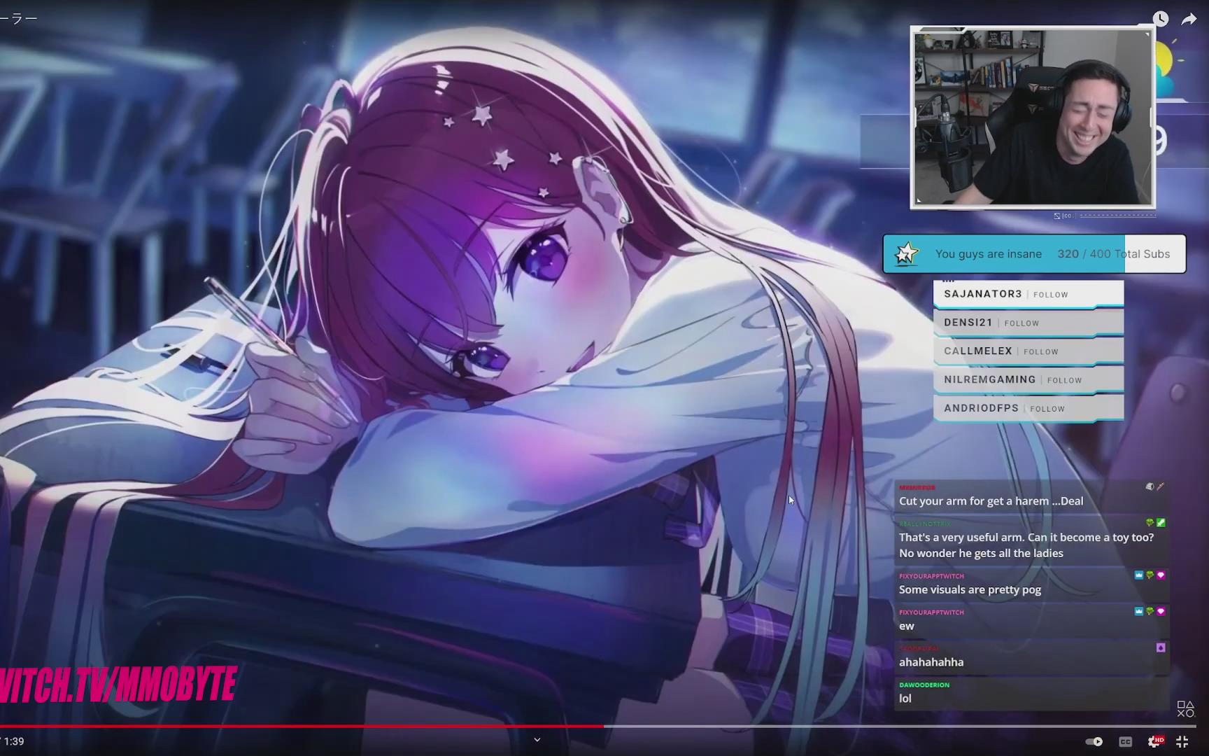The width and height of the screenshot is (1209, 756).
Task: Click the CALLMELEX follow alert
Action: 1028,351
